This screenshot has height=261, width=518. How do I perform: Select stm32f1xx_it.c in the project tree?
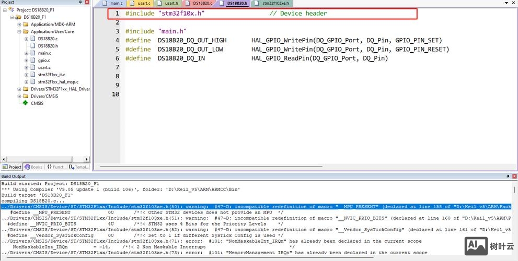point(51,75)
